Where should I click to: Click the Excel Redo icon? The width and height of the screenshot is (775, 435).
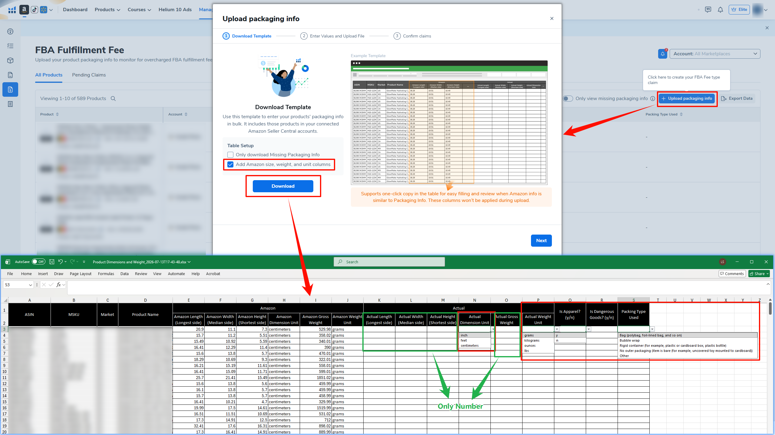pyautogui.click(x=72, y=262)
